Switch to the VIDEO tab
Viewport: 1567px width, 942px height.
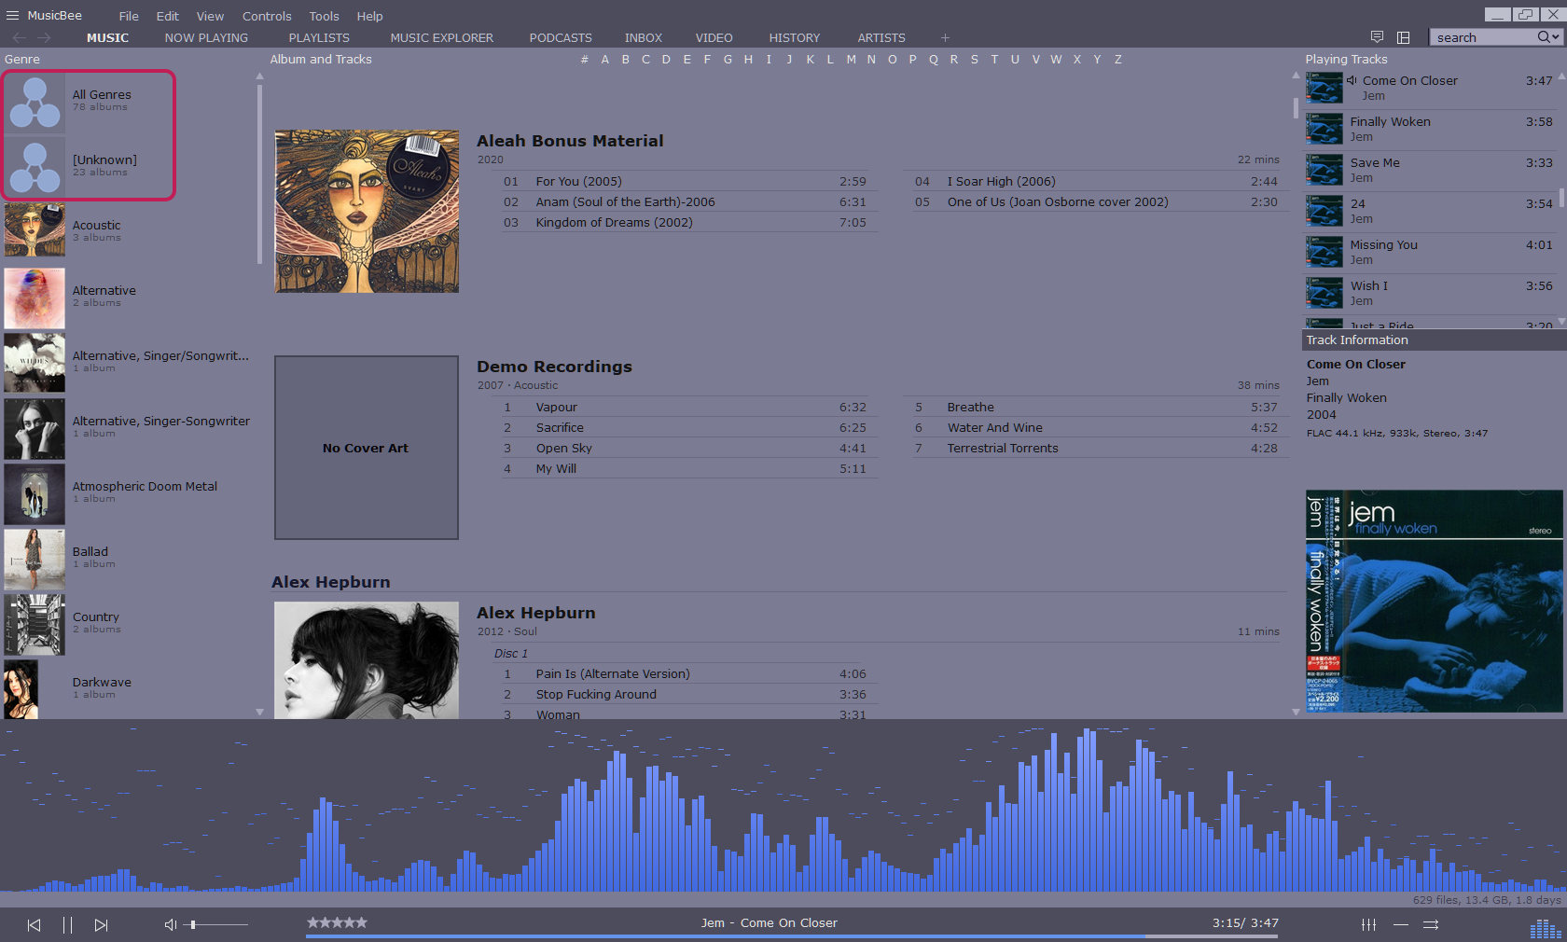[714, 37]
